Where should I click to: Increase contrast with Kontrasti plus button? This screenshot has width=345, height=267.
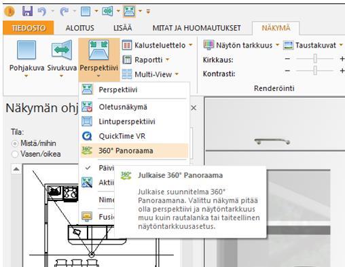(342, 71)
